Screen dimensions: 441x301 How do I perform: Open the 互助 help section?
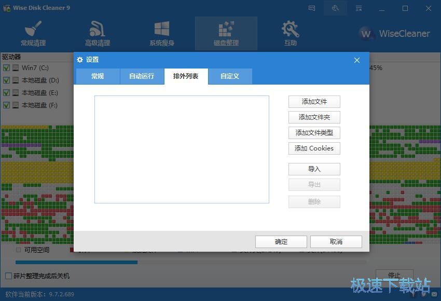290,33
